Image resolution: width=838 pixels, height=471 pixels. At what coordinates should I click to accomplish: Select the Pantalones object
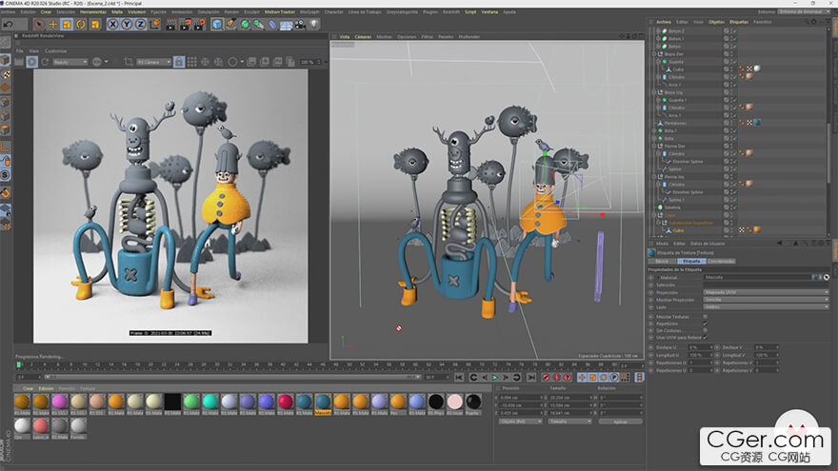coord(676,123)
